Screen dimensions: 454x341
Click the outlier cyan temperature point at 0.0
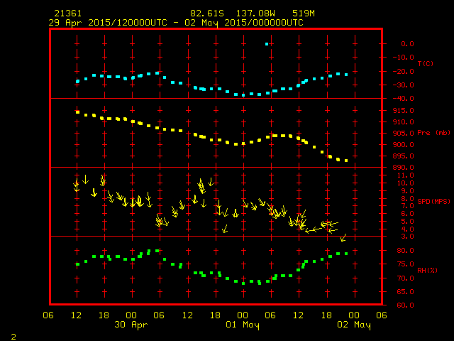[x=267, y=44]
